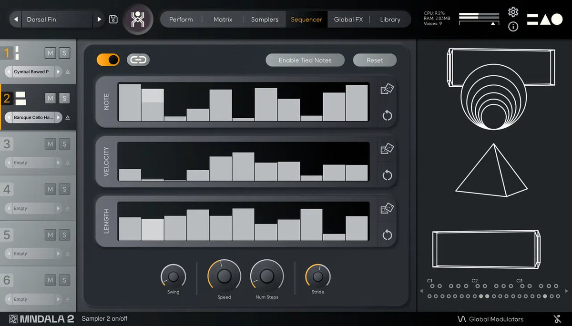Eject sample from Cymbal Bowed sampler

click(67, 72)
